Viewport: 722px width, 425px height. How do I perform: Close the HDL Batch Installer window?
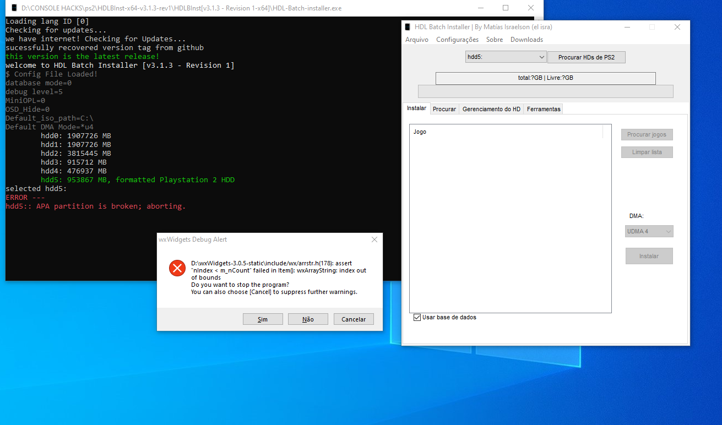677,27
